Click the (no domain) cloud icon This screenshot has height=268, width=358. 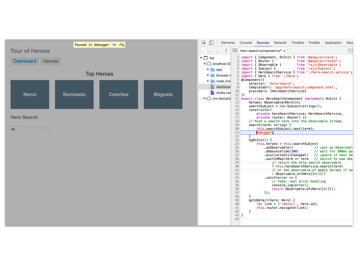[x=209, y=98]
